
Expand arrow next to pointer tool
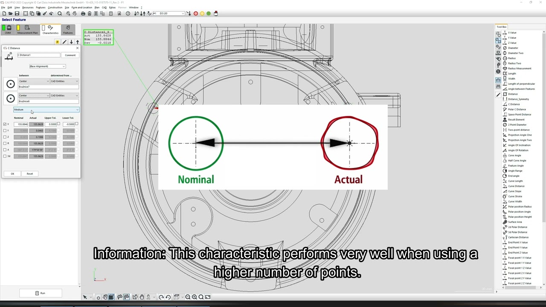[x=91, y=297]
